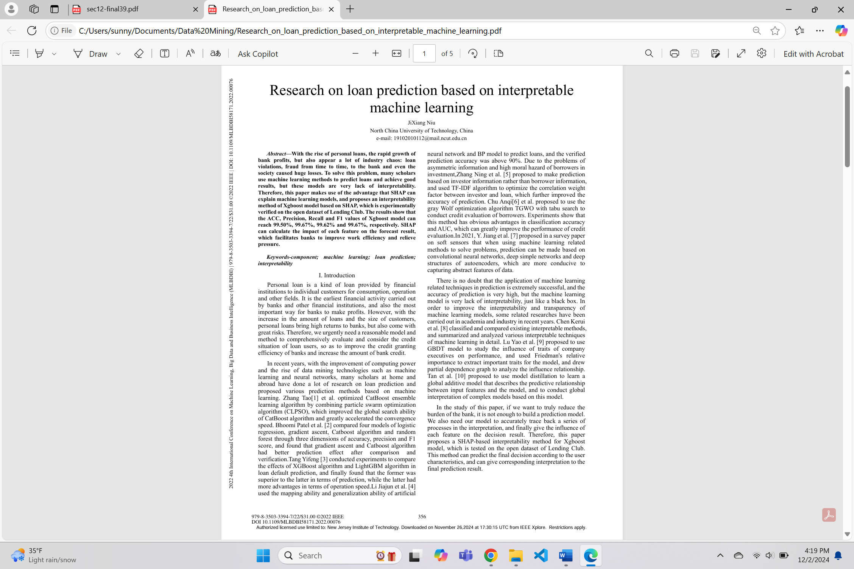This screenshot has width=854, height=569.
Task: Start Read aloud for the PDF
Action: (x=190, y=53)
